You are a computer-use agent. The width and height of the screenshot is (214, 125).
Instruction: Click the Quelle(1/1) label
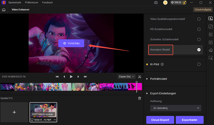[6, 98]
